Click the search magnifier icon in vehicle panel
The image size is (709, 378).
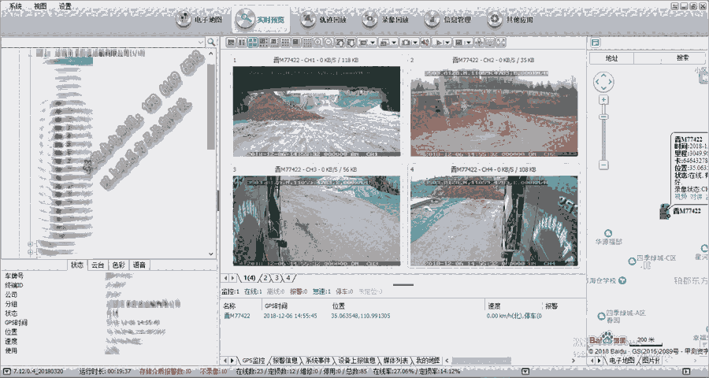tap(212, 41)
